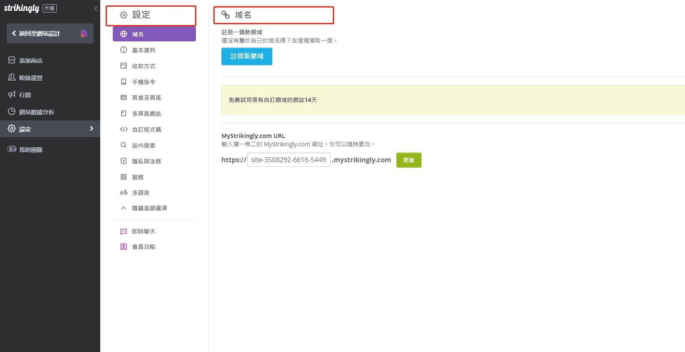The image size is (685, 352).
Task: Click the 升級 upgrade badge
Action: point(50,8)
